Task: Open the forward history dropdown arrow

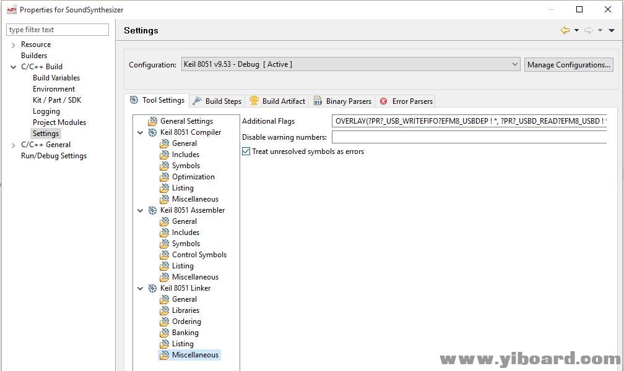Action: tap(600, 30)
